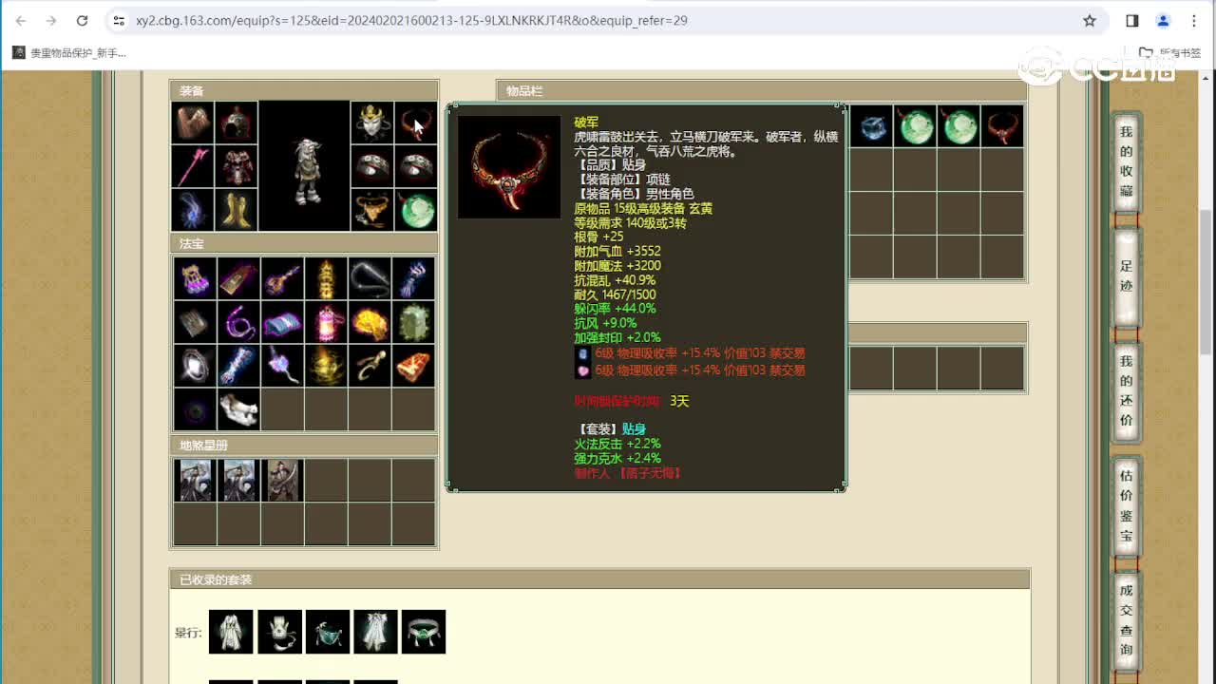Screen dimensions: 1216x684
Task: Select the red necklace in equipment slots
Action: pyautogui.click(x=416, y=123)
